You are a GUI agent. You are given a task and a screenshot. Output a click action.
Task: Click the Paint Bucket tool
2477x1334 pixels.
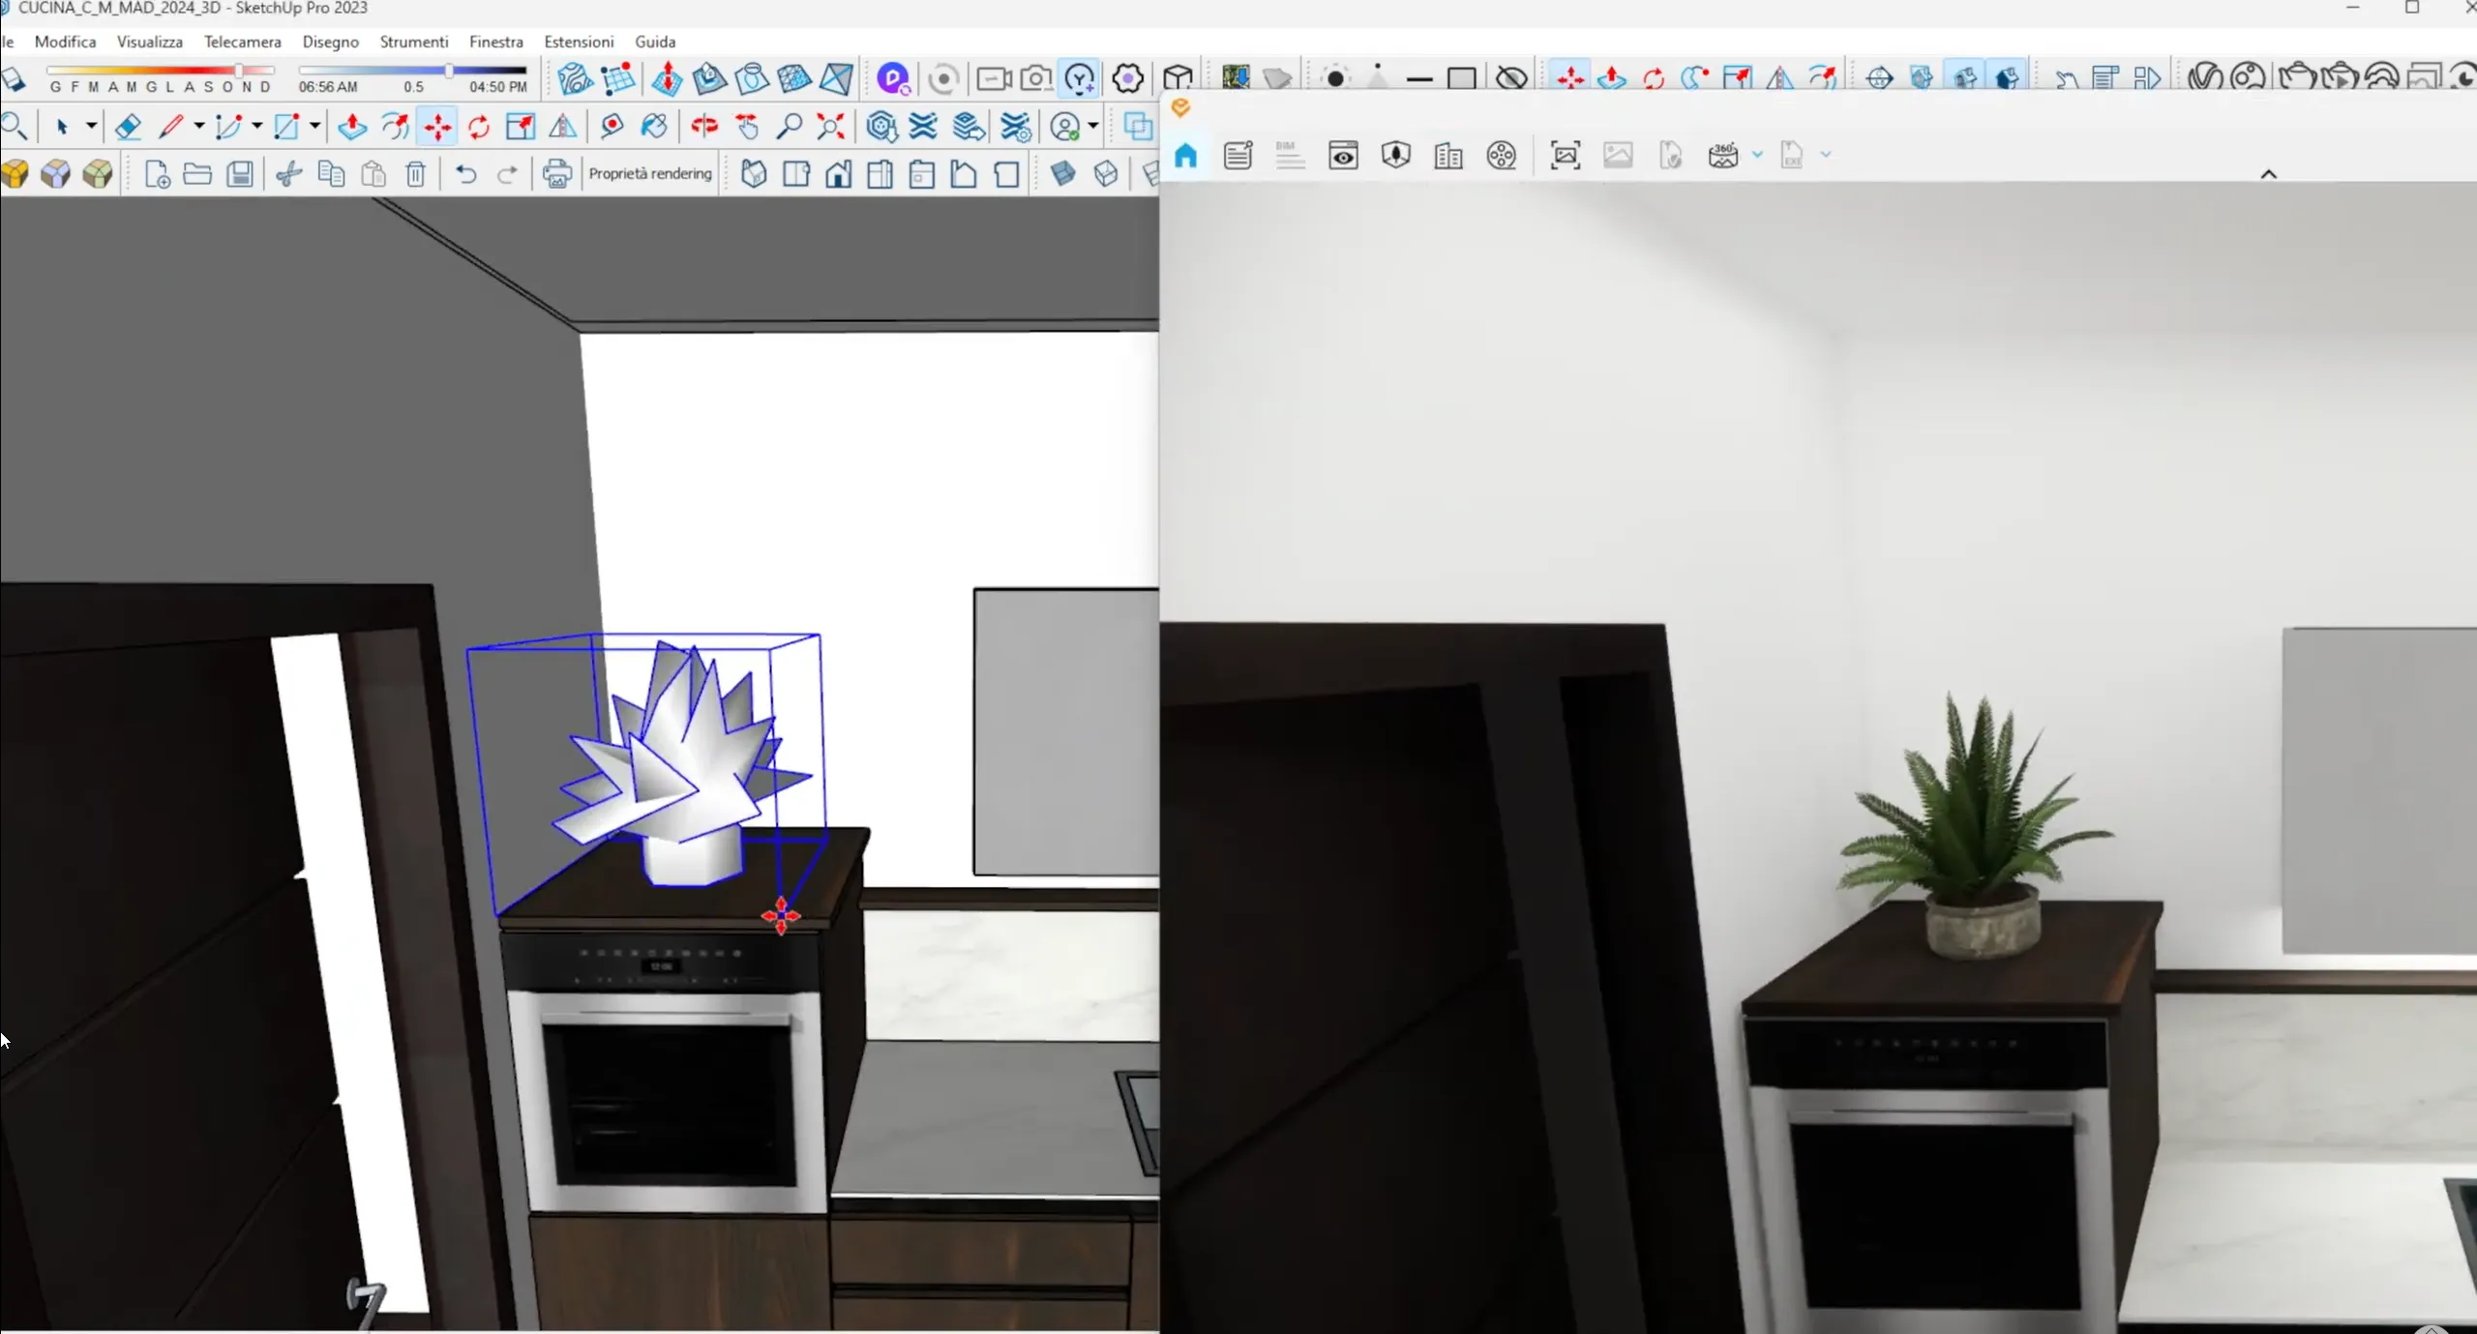654,127
